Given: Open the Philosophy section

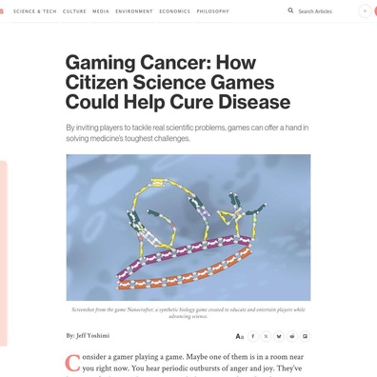Looking at the screenshot, I should (x=212, y=11).
